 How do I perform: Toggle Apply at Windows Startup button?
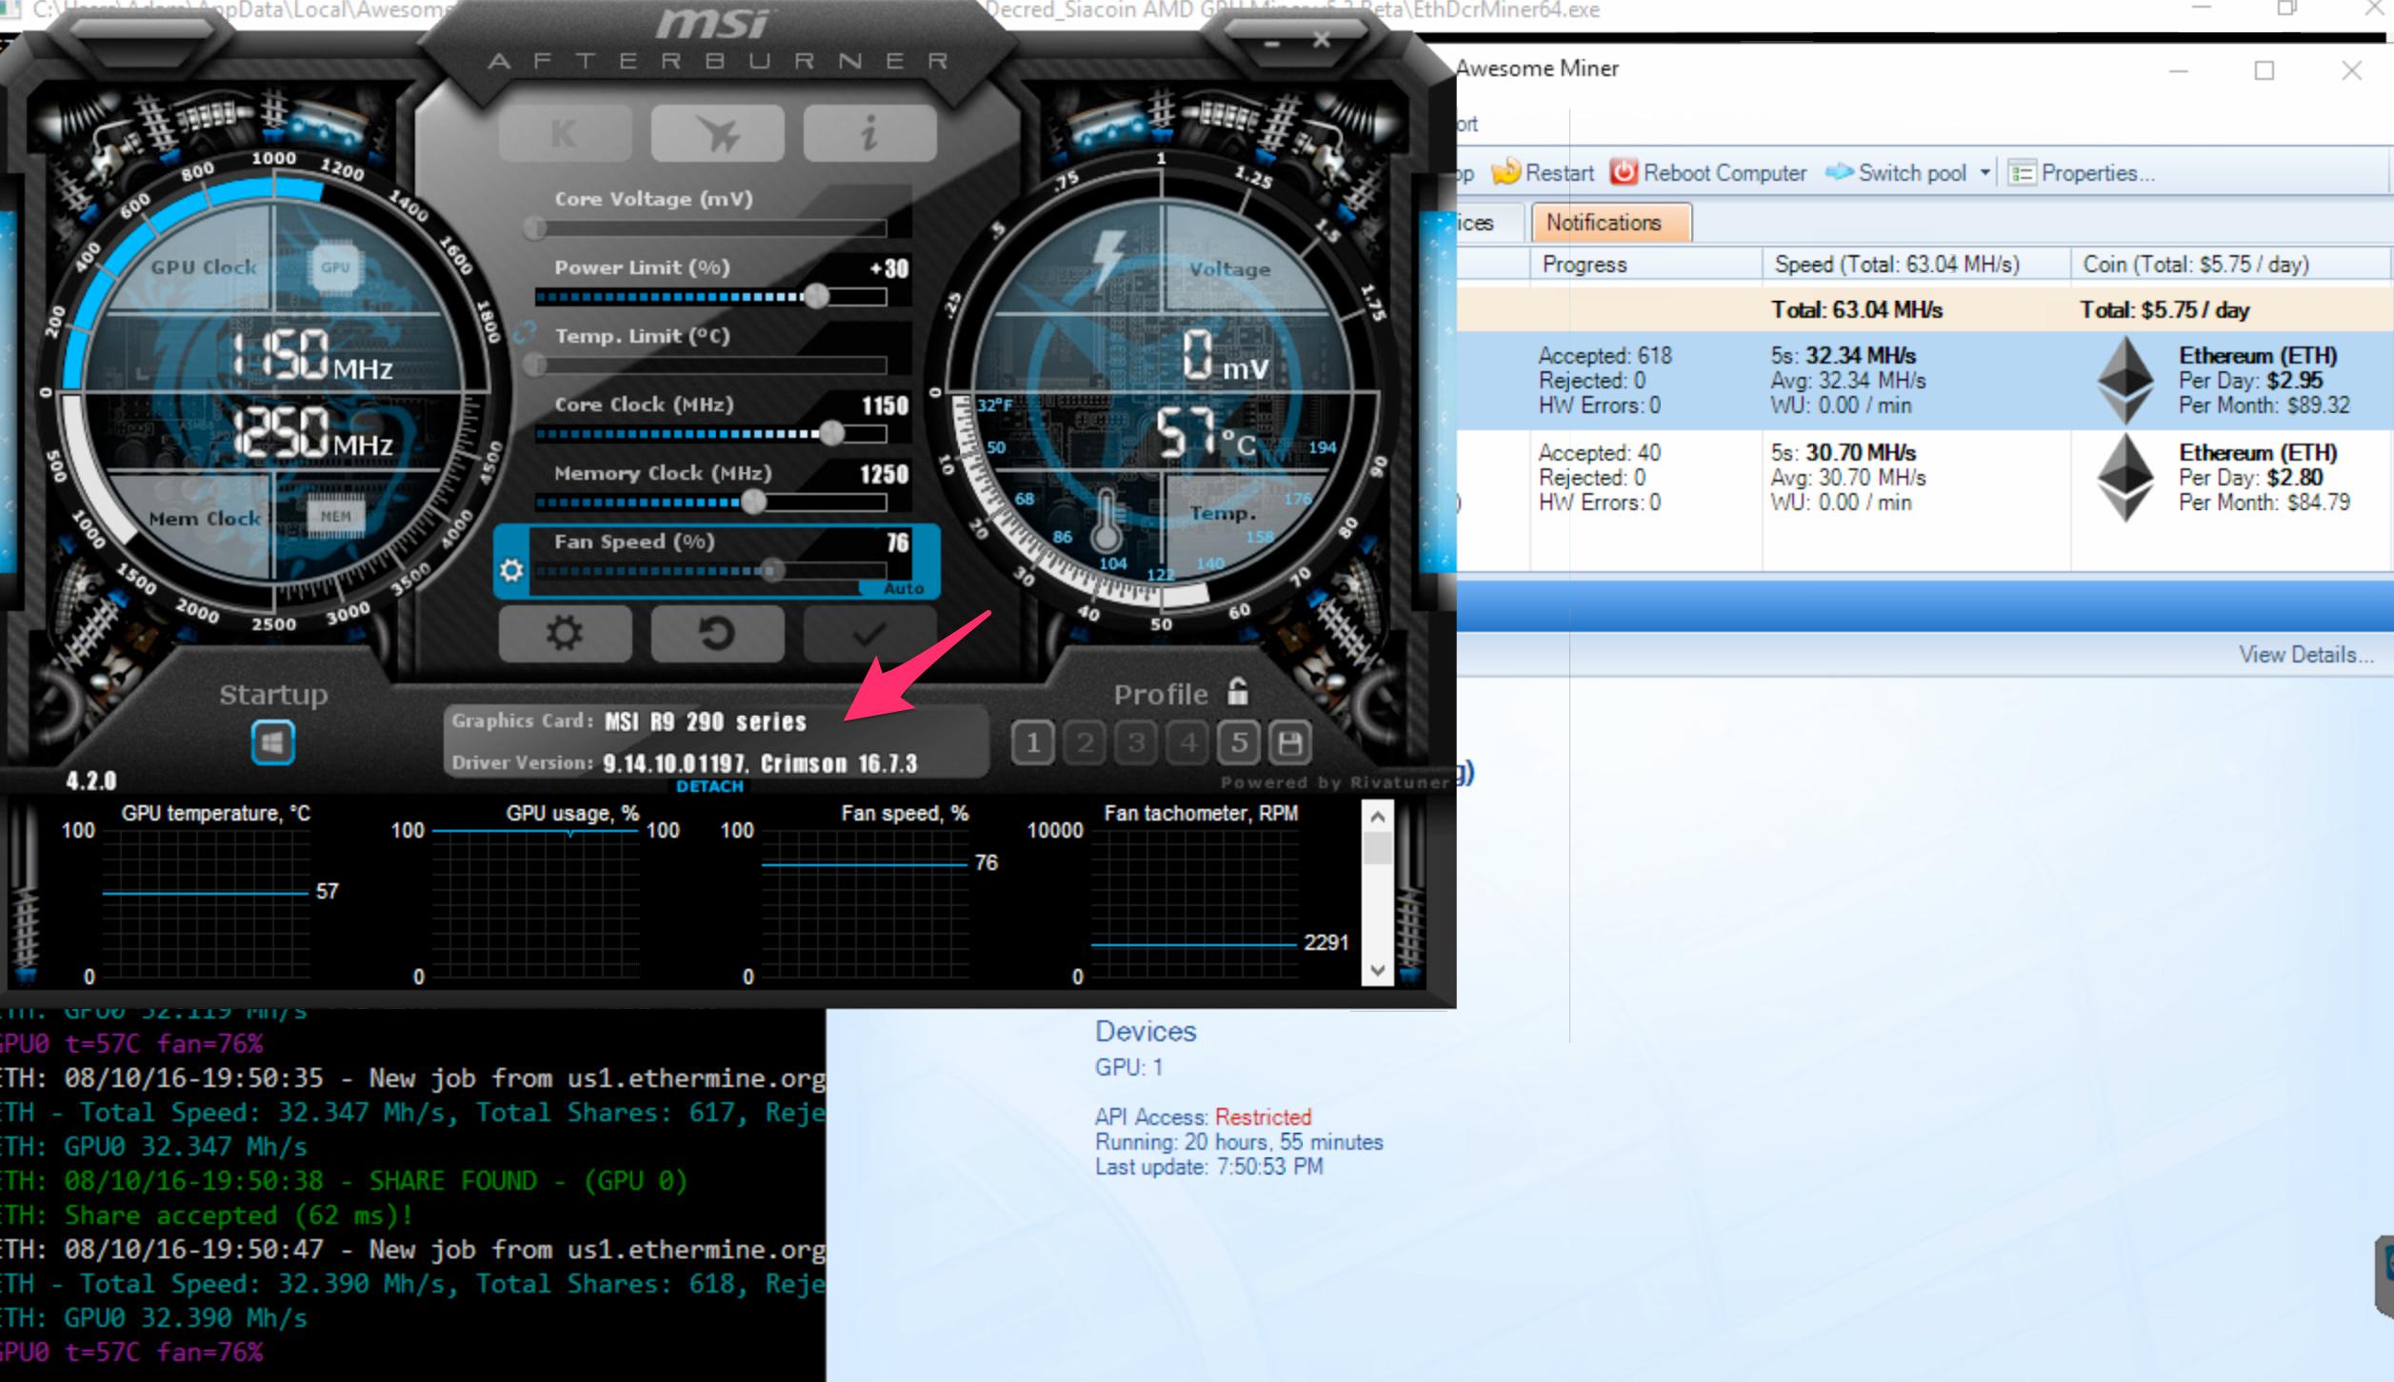tap(272, 742)
